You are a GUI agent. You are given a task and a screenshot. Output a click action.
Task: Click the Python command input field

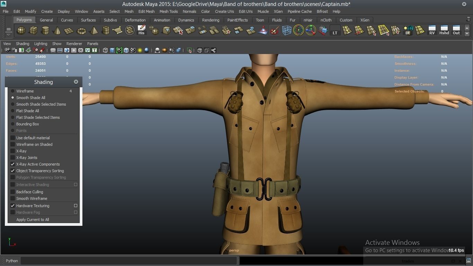128,261
